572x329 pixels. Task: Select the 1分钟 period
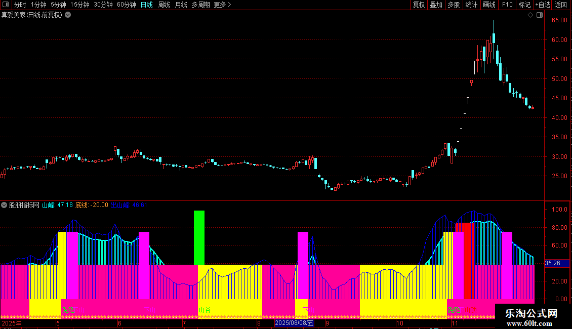(x=38, y=5)
